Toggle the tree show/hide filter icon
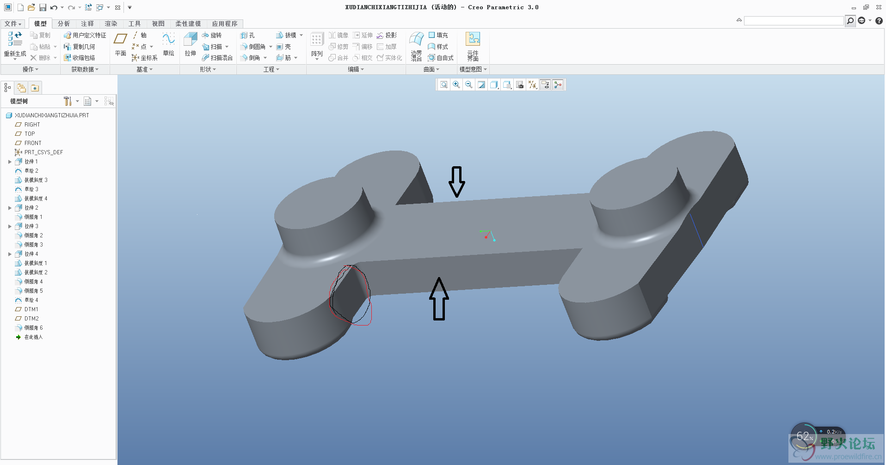 pyautogui.click(x=109, y=101)
